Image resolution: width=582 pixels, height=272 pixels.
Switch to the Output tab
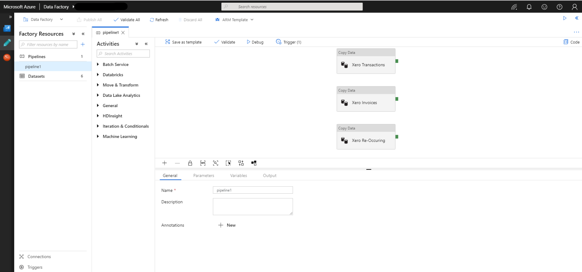coord(270,176)
